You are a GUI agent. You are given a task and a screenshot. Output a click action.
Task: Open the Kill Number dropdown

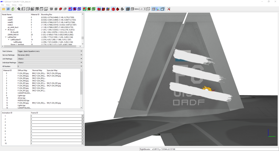click(x=50, y=66)
